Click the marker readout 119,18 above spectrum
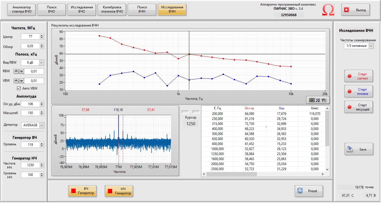 [x=118, y=110]
